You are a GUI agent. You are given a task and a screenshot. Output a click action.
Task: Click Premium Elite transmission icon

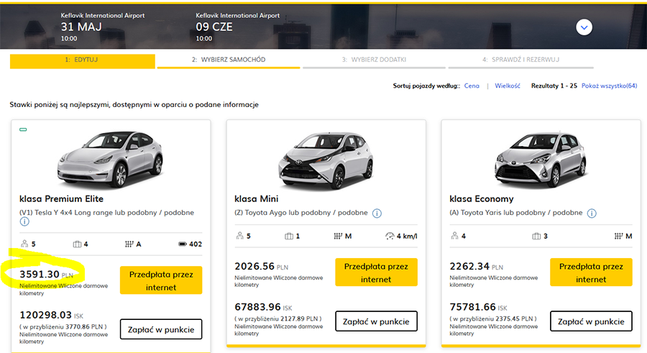(x=129, y=244)
